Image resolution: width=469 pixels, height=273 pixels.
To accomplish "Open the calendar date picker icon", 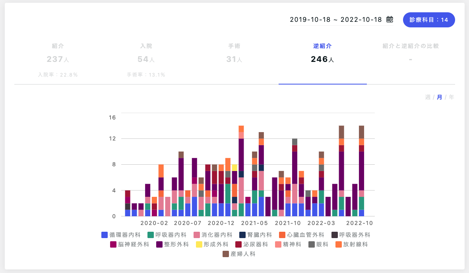I will pos(390,19).
